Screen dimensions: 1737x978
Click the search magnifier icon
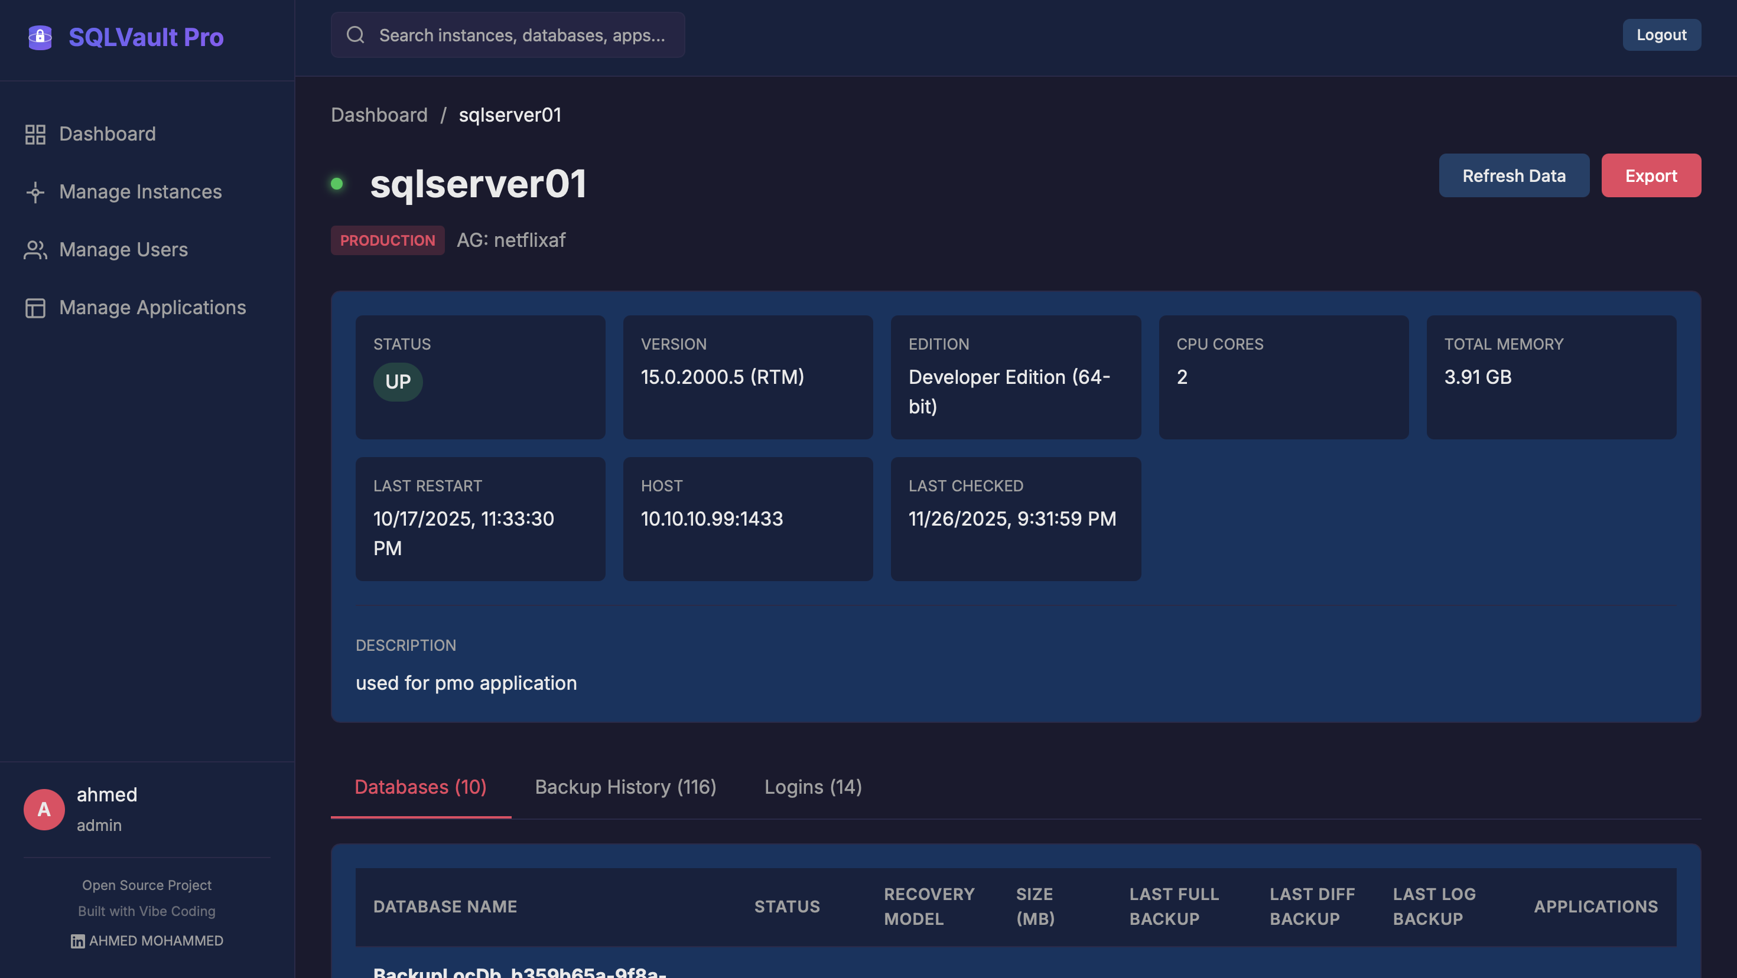(x=355, y=35)
